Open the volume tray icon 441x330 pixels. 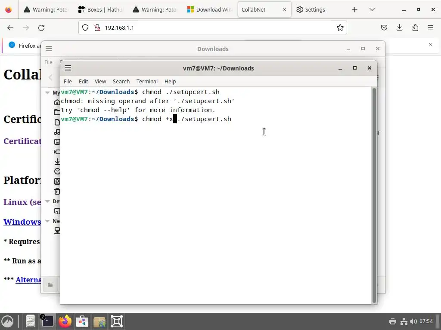pyautogui.click(x=413, y=321)
